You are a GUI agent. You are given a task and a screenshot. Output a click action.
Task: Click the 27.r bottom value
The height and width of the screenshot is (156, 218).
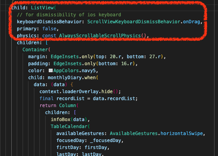coord(155,57)
